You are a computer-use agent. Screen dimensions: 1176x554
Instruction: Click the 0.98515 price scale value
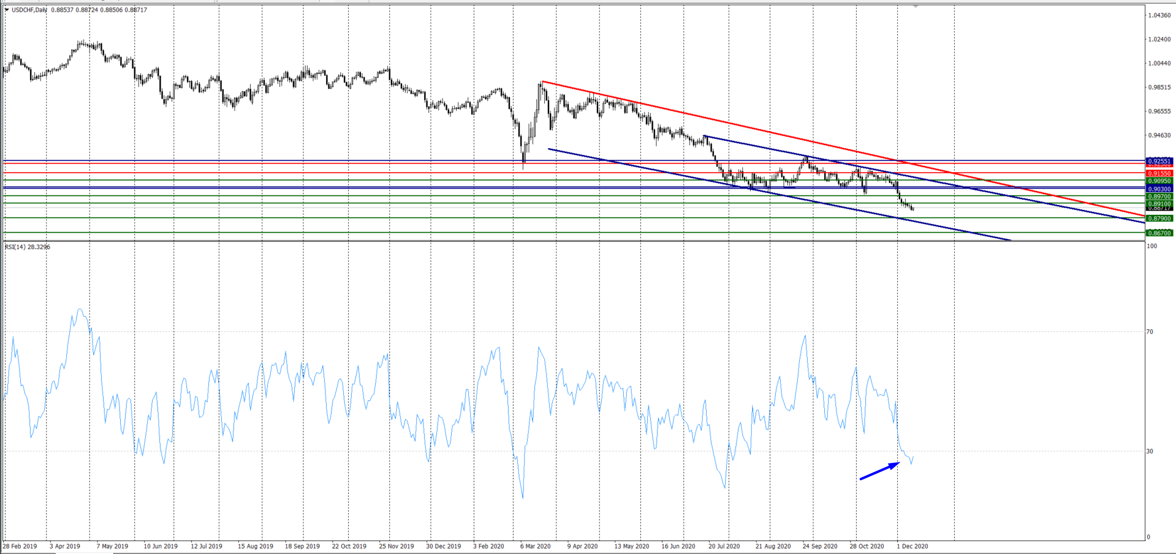[1158, 88]
